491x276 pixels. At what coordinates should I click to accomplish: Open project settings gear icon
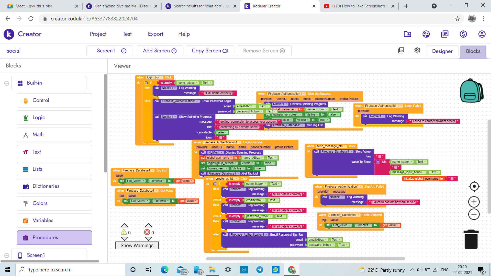click(417, 51)
